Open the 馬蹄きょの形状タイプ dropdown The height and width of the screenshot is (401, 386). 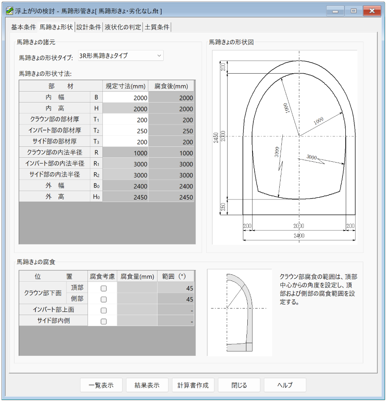121,56
